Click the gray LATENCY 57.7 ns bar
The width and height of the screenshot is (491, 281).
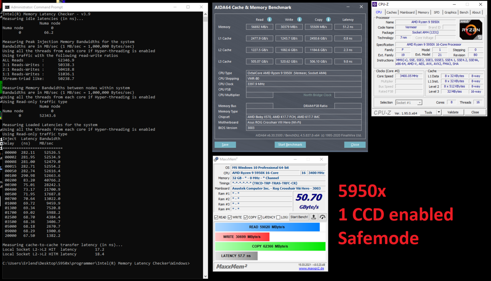236,256
